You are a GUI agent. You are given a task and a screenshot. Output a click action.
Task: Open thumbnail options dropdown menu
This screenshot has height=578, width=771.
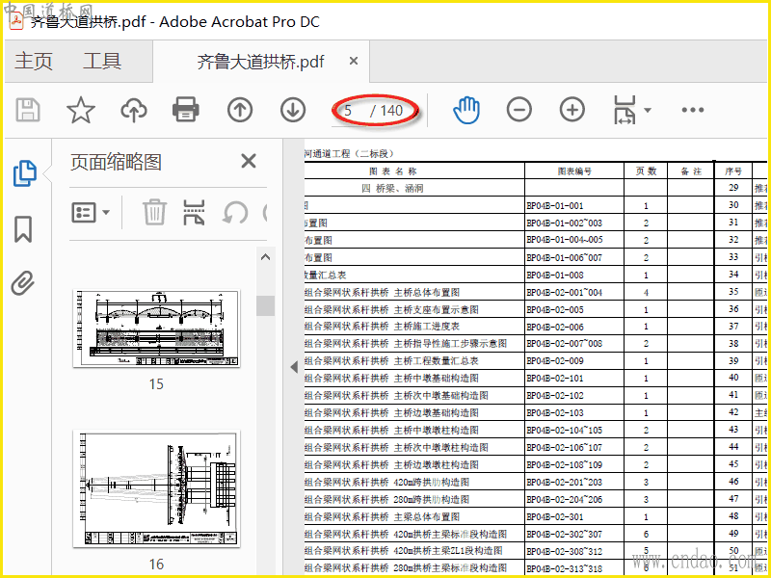pos(92,212)
